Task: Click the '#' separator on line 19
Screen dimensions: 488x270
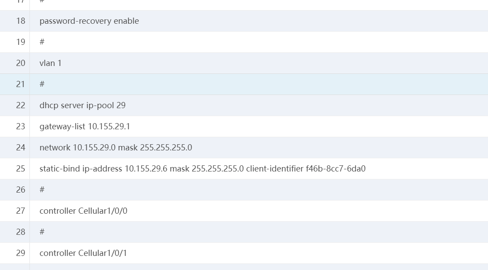Action: pos(42,42)
